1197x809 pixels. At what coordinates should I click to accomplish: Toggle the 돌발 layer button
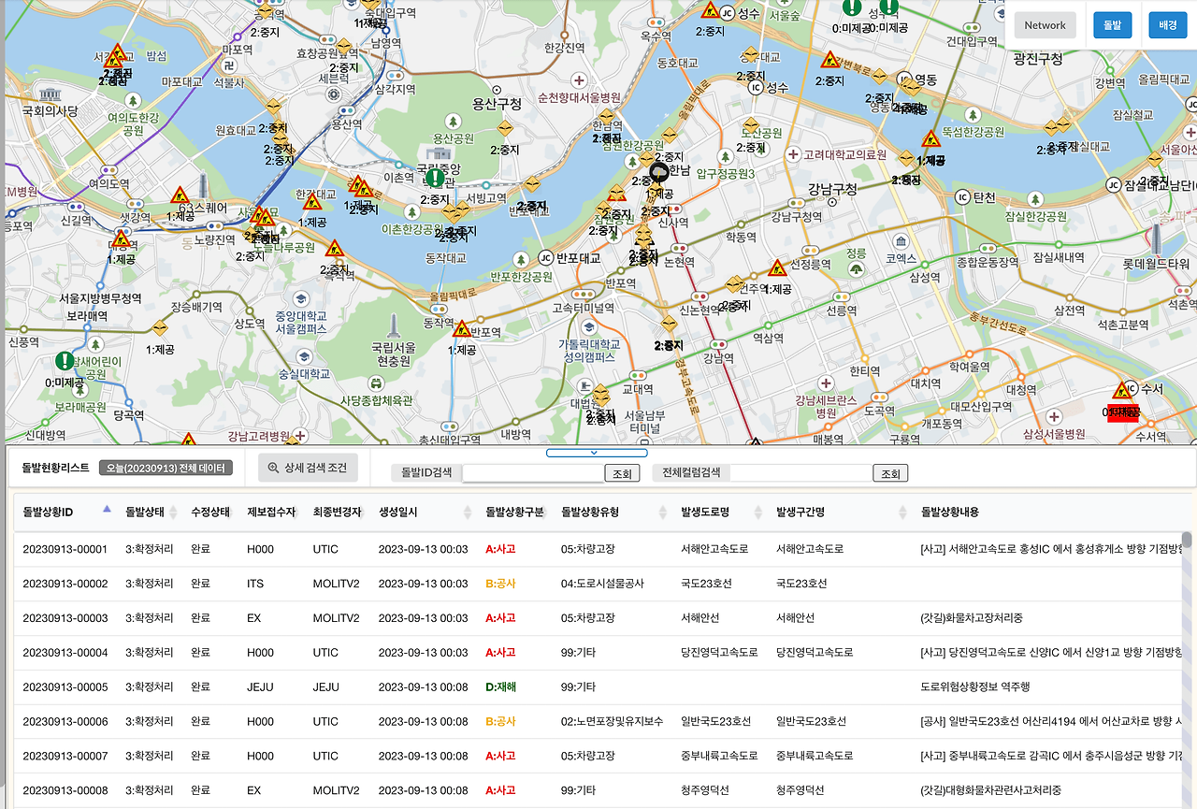pos(1112,25)
